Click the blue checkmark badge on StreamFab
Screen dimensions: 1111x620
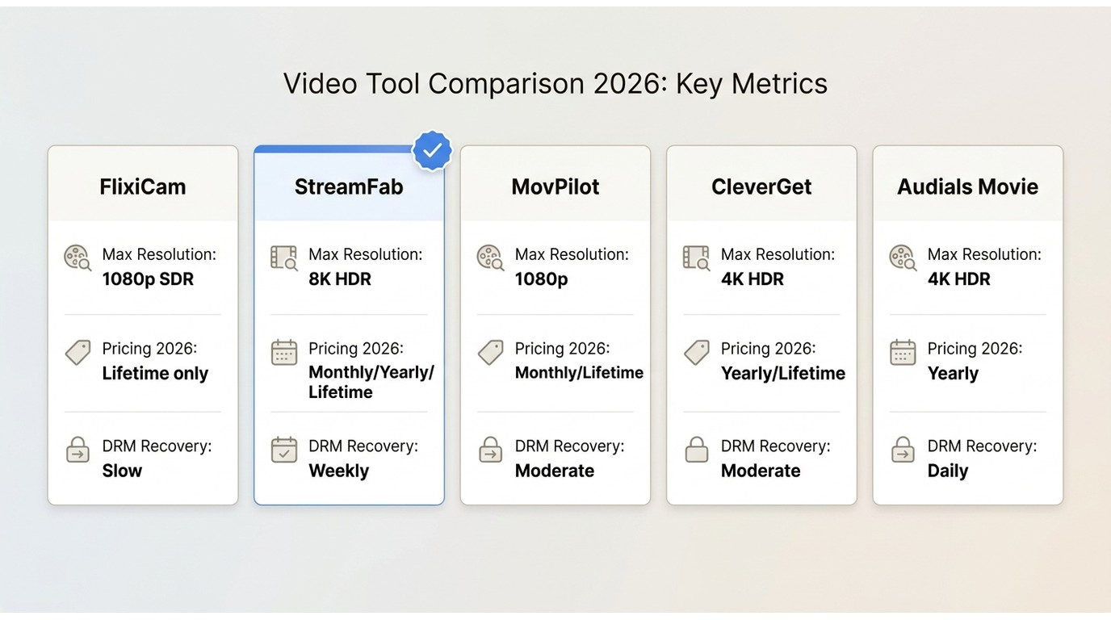(x=433, y=151)
